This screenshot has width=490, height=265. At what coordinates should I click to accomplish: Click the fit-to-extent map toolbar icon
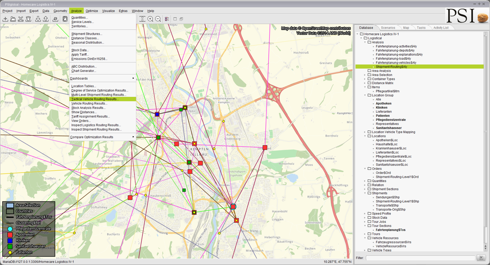(142, 19)
